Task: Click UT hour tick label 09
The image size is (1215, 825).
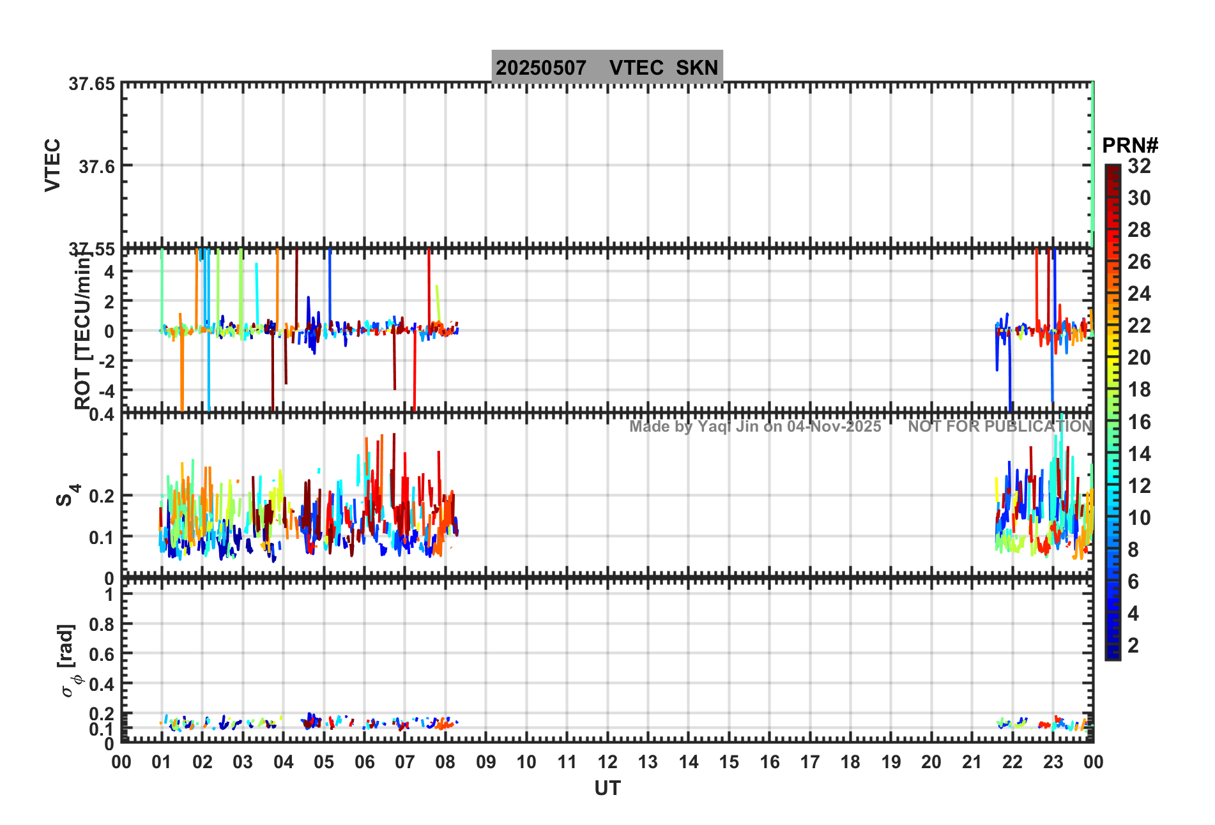Action: pyautogui.click(x=486, y=762)
